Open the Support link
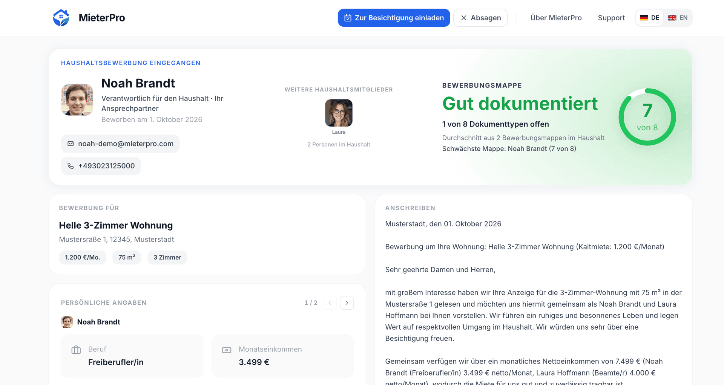This screenshot has height=385, width=724. pos(611,18)
